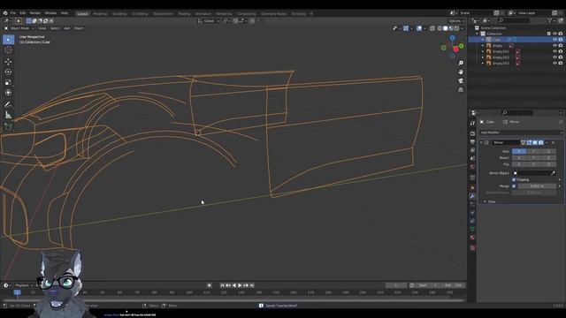Switch perspective/orthographic grid icon
Screen dimensions: 566x318
tap(461, 89)
